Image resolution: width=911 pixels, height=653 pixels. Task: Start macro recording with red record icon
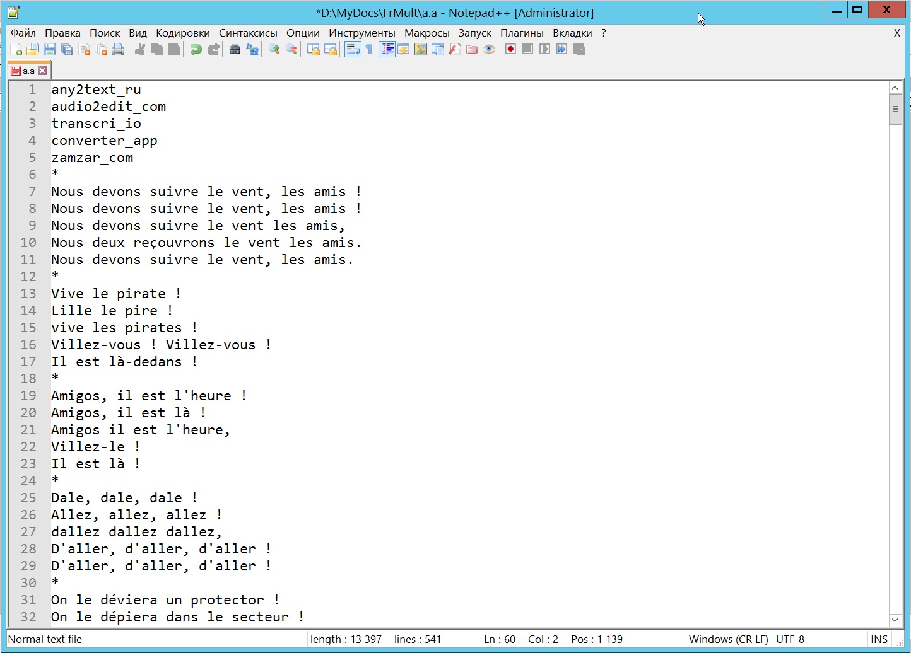click(511, 49)
